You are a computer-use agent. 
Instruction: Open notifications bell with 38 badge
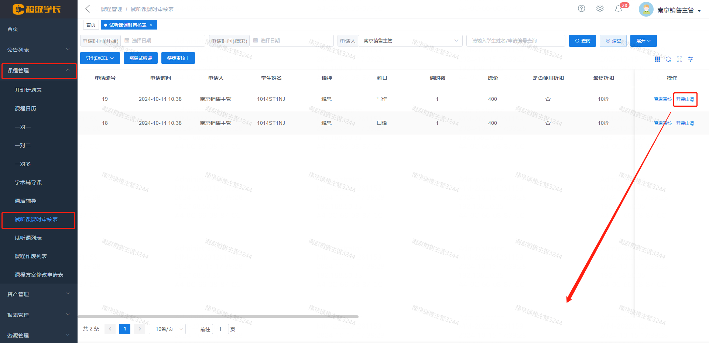(619, 9)
